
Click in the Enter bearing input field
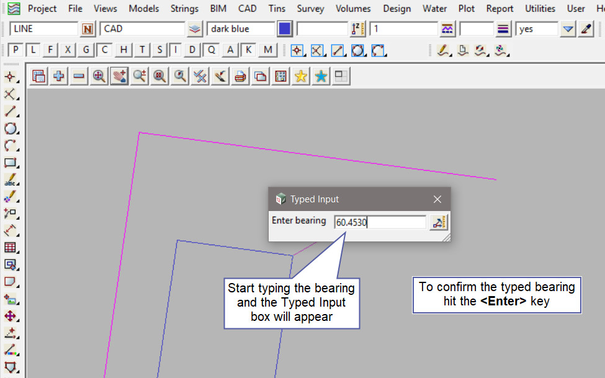pyautogui.click(x=380, y=222)
